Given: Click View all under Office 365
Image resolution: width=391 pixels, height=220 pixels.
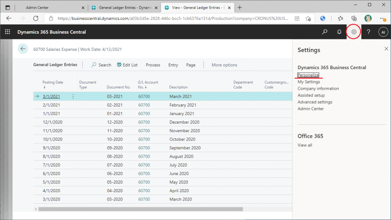Looking at the screenshot, I should (305, 145).
